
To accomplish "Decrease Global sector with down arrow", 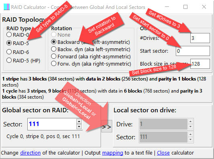I will coord(79,127).
